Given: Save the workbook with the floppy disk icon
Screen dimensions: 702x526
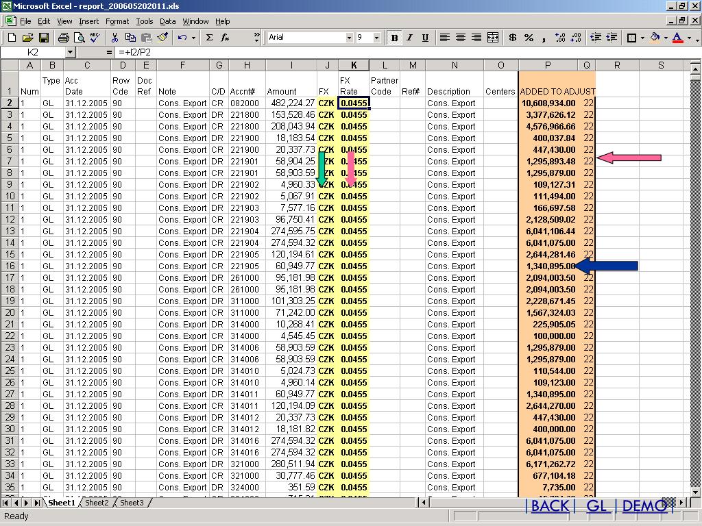Looking at the screenshot, I should [43, 38].
